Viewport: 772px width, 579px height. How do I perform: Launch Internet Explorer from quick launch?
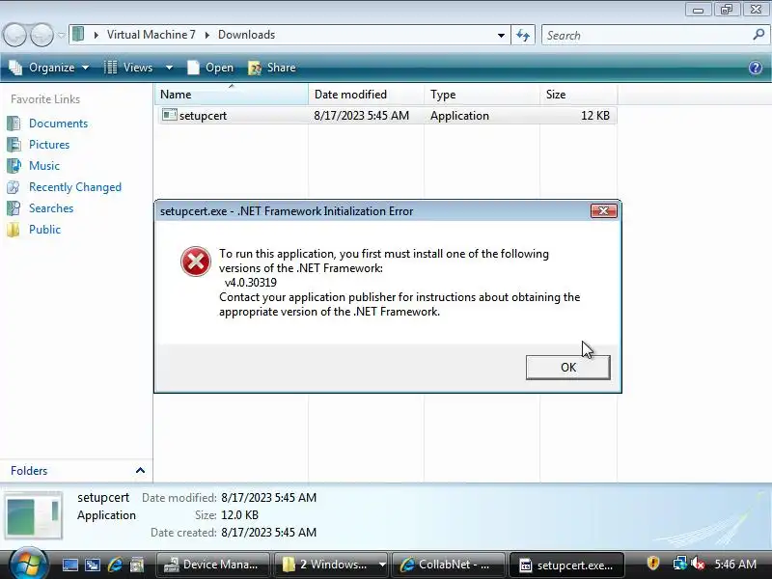tap(115, 565)
